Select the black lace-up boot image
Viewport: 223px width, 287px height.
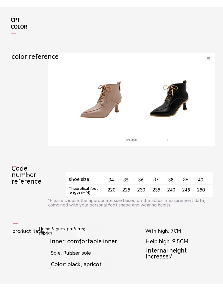point(169,98)
